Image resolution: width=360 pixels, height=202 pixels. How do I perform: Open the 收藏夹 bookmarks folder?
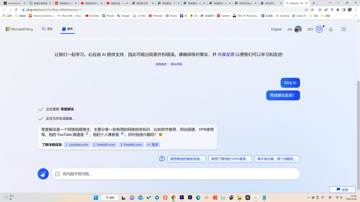coord(20,16)
